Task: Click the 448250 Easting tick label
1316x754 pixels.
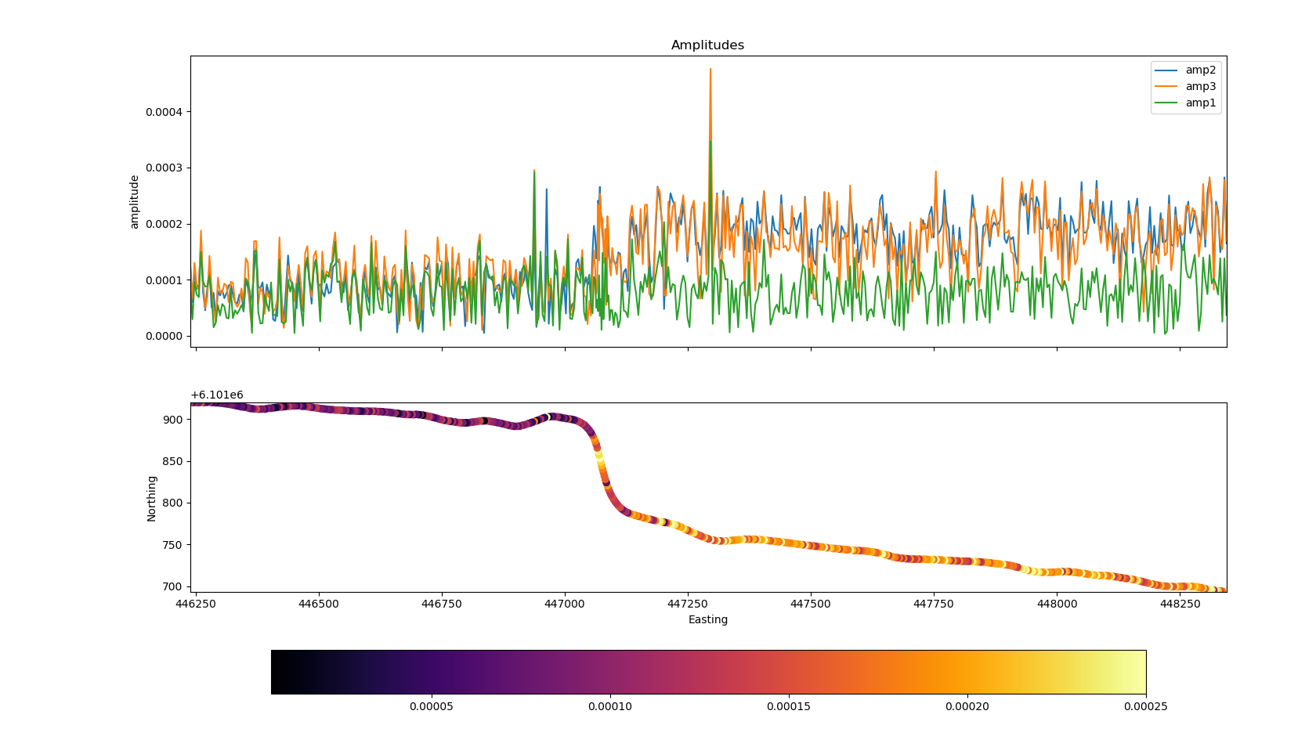Action: [1180, 604]
